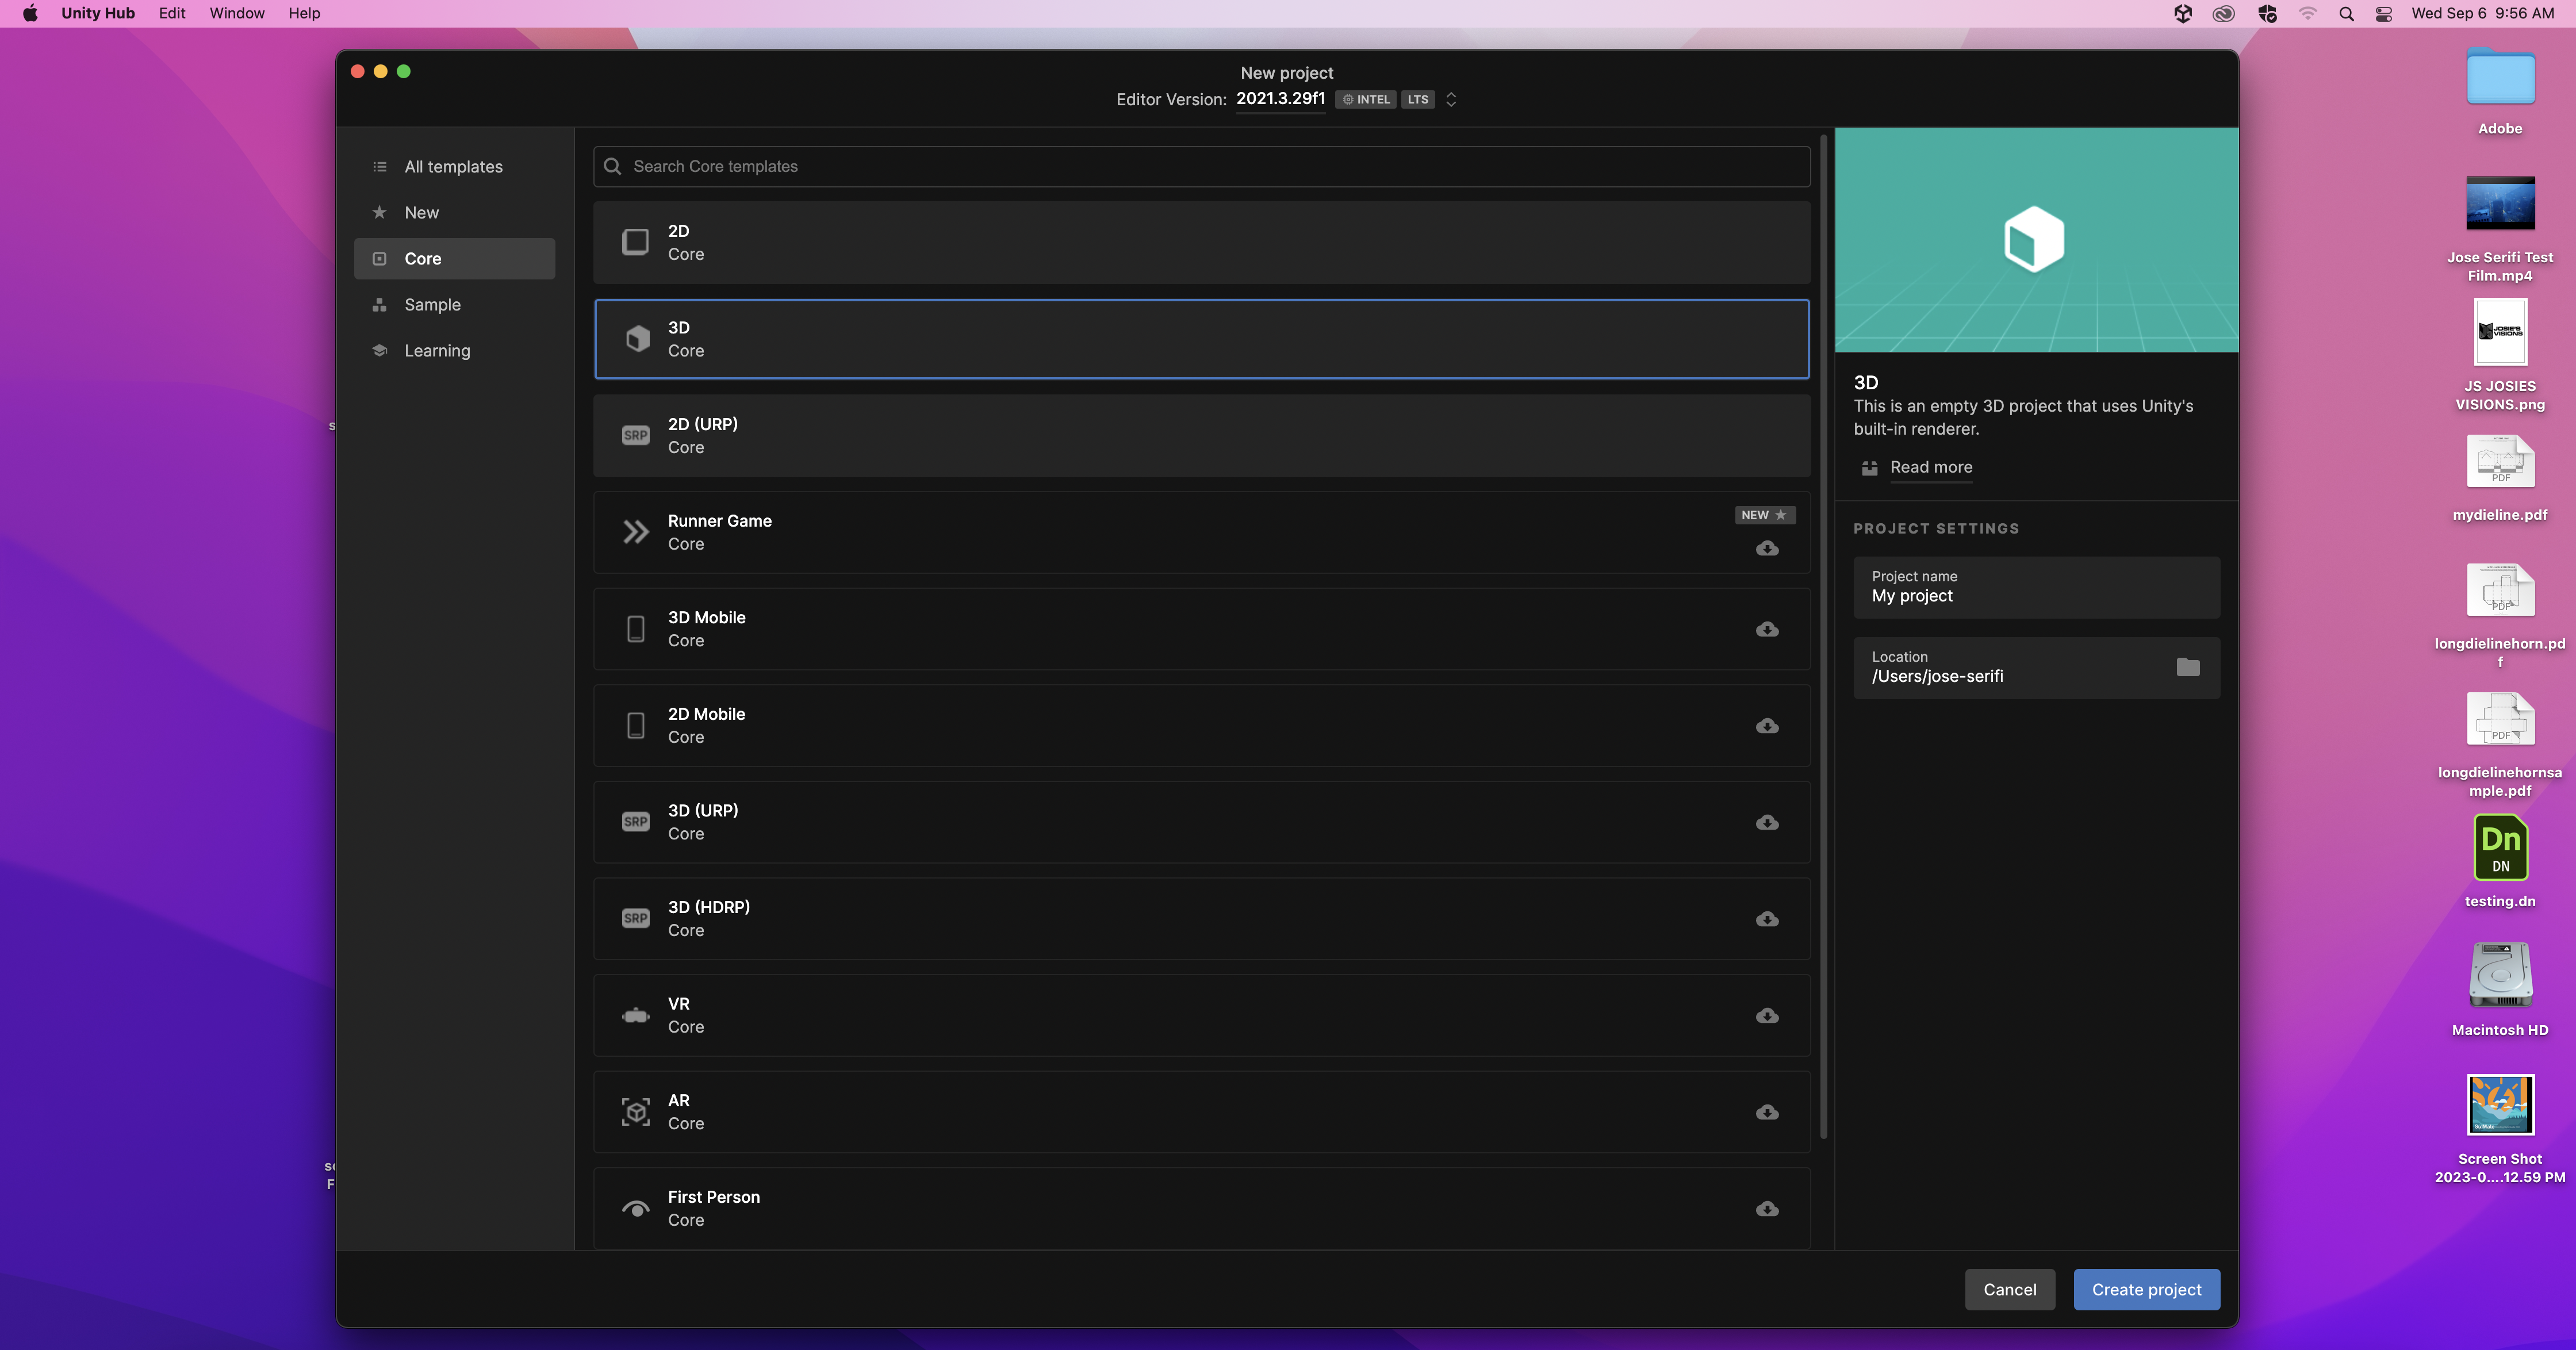Viewport: 2576px width, 1350px height.
Task: Download the 2D Mobile template
Action: click(x=1767, y=726)
